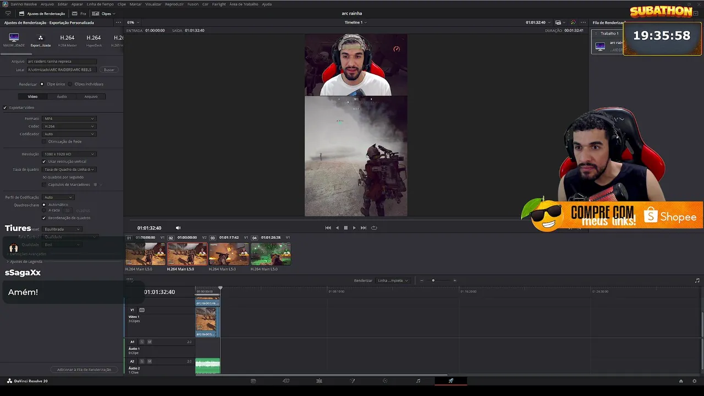
Task: Toggle the Fita tape panel button
Action: [79, 13]
